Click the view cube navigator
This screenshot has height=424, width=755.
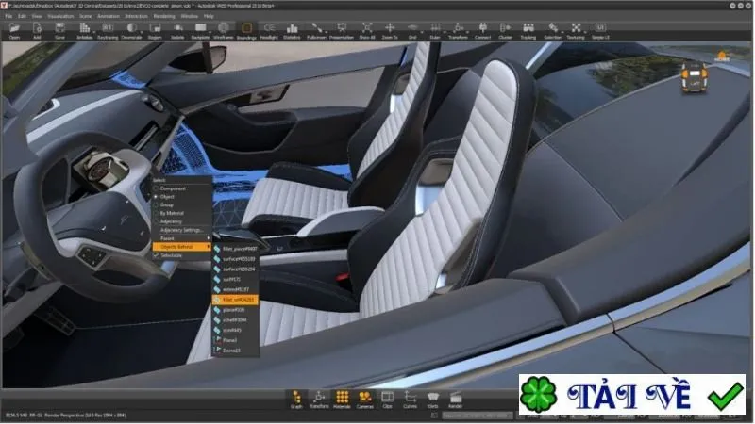694,78
